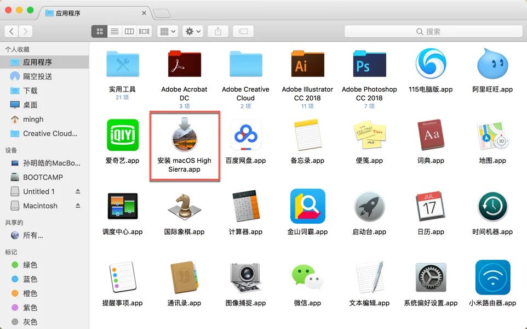Switch to column view mode
This screenshot has width=527, height=329.
click(129, 31)
